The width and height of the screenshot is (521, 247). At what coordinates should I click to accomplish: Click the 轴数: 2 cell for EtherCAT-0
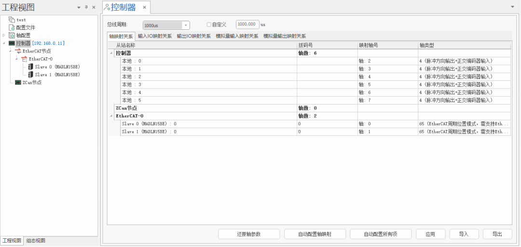(327, 116)
